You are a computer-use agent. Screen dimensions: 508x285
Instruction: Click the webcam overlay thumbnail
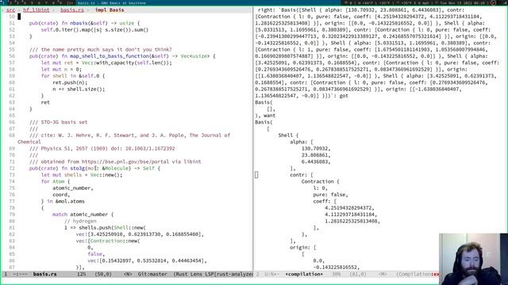tap(473, 259)
